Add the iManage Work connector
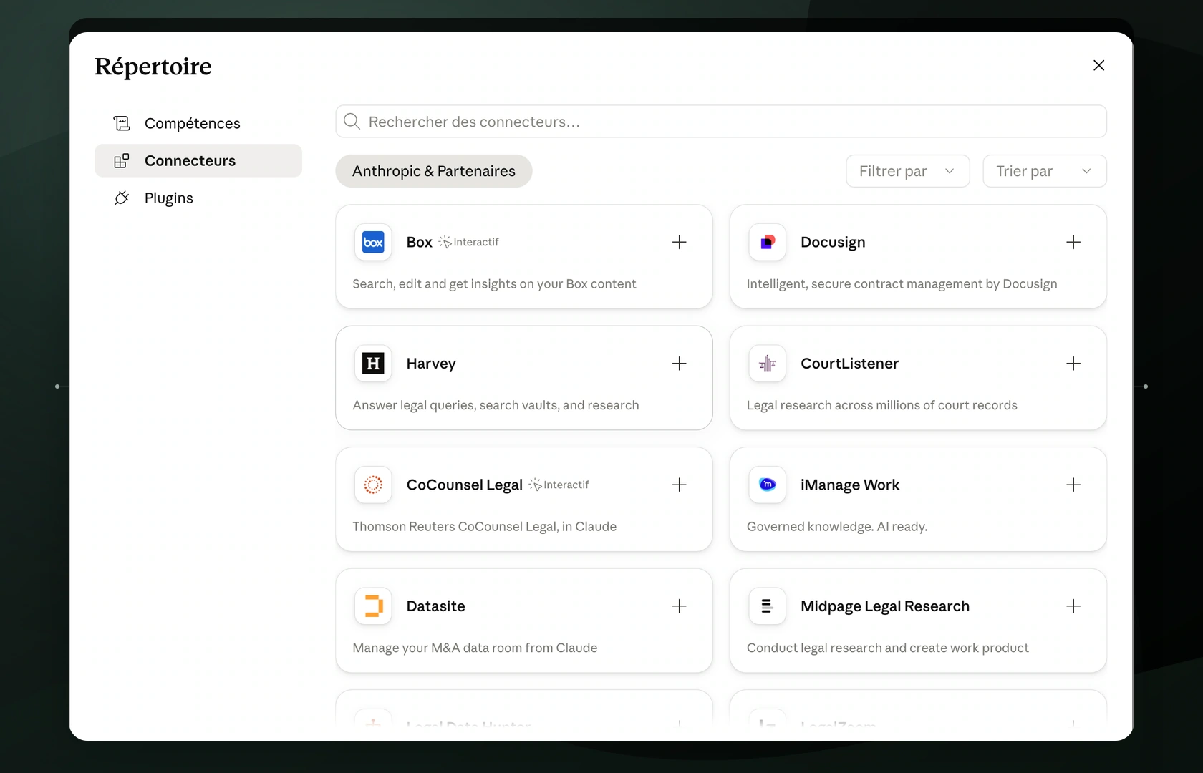 1073,485
